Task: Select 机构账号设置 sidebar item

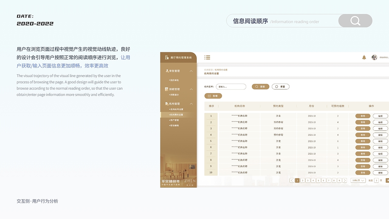Action: tap(176, 109)
